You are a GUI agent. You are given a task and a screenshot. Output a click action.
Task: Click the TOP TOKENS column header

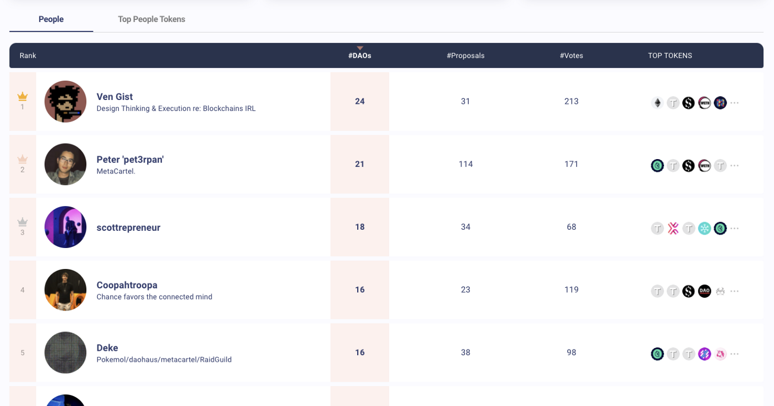tap(670, 56)
